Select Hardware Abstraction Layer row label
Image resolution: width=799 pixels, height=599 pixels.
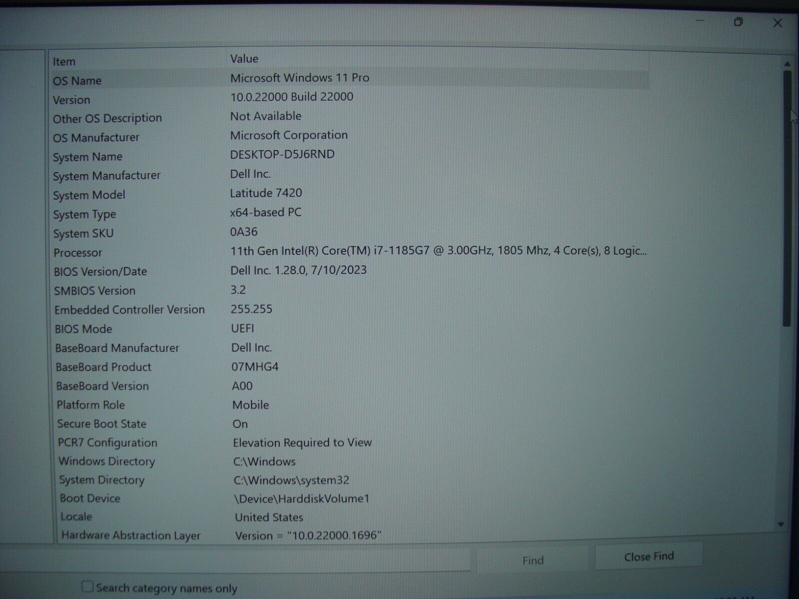point(131,536)
